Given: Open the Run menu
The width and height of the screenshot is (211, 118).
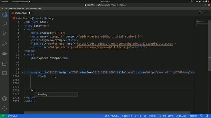Looking at the screenshot, I should (x=27, y=9).
